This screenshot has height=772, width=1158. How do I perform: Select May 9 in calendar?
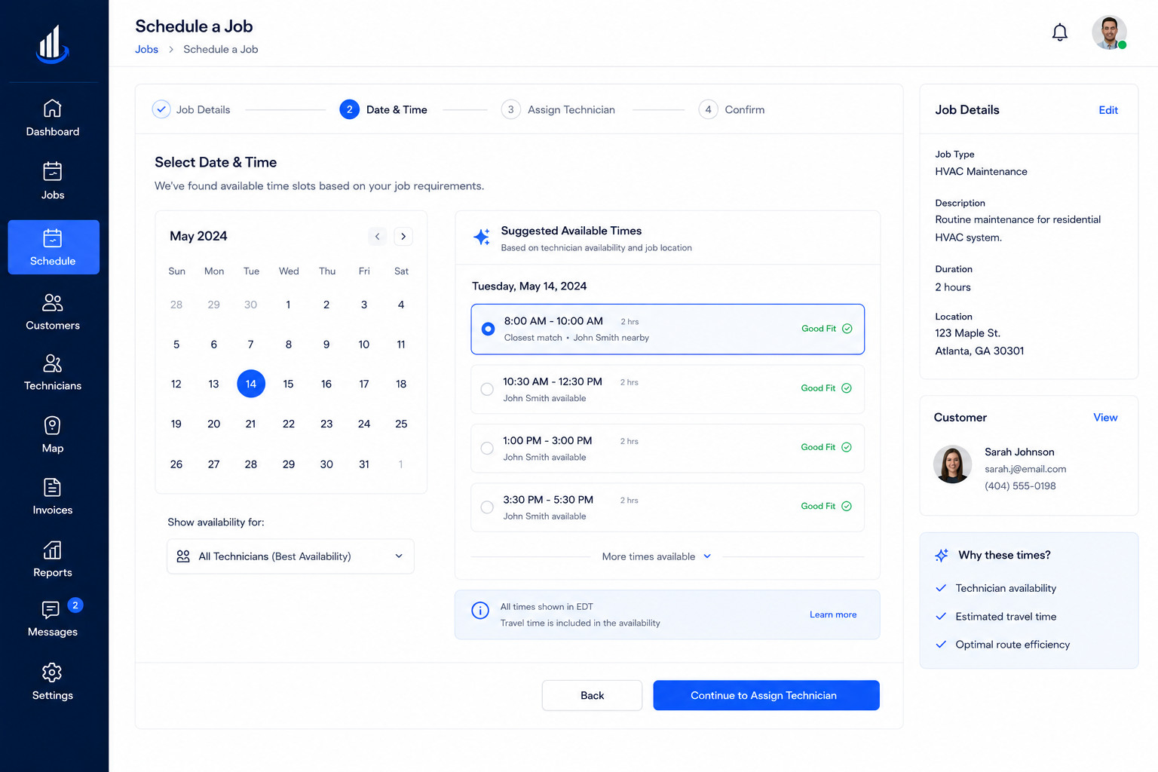point(326,345)
